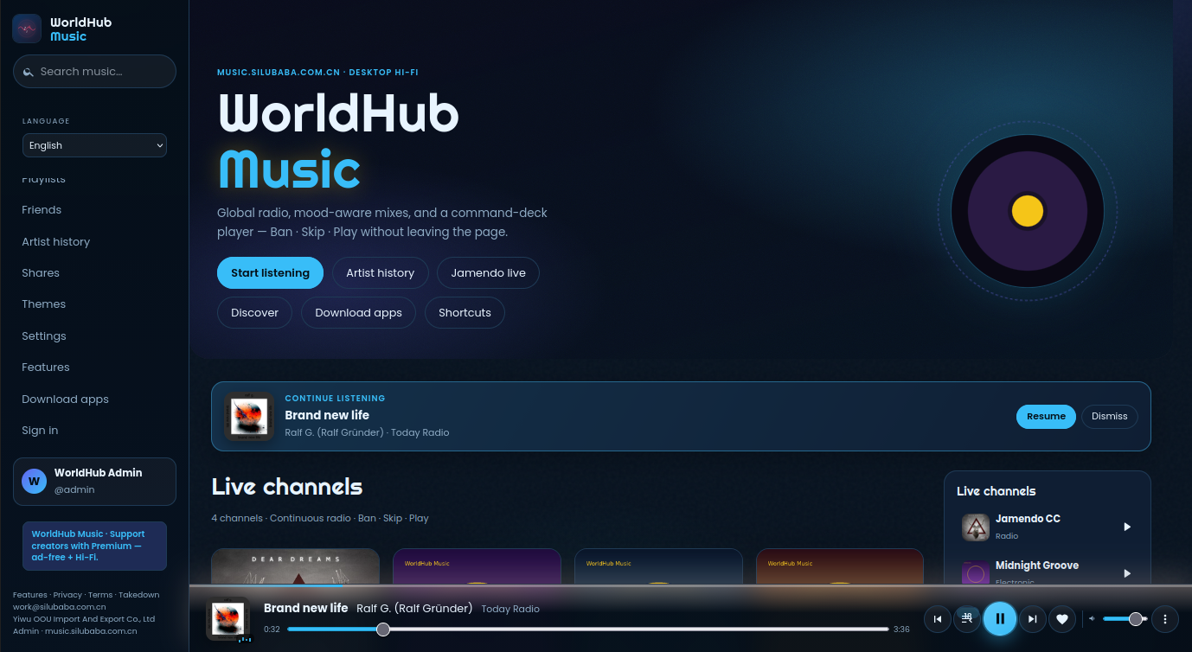Click the Midnight Groove channel artwork icon
1192x652 pixels.
point(976,572)
